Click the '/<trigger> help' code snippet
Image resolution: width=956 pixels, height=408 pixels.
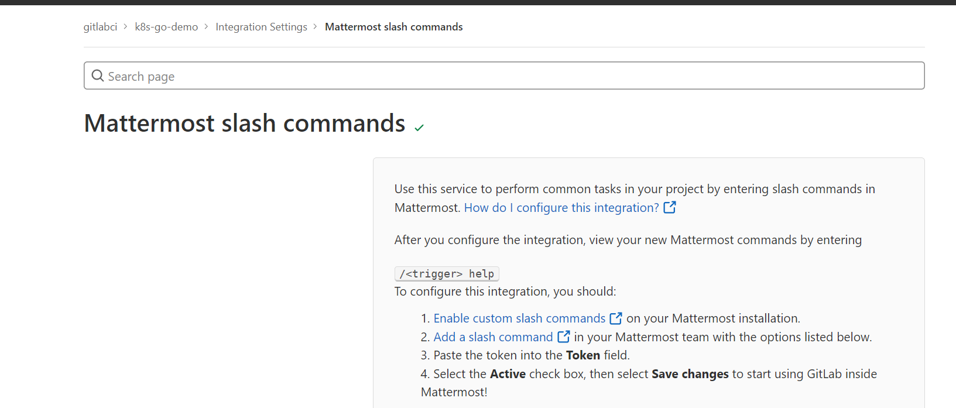[447, 274]
